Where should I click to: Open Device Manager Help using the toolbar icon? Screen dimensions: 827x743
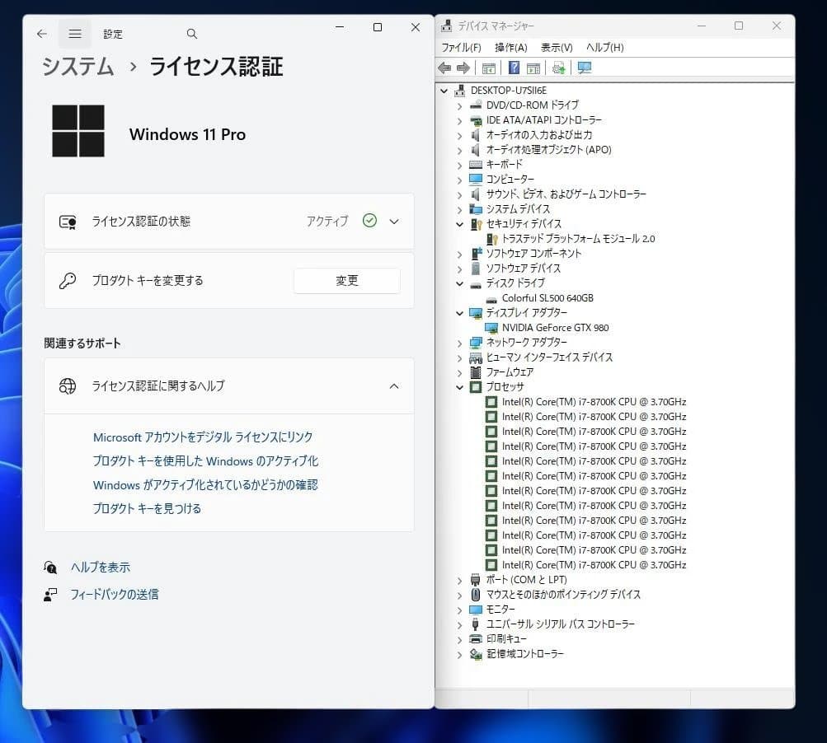click(515, 68)
